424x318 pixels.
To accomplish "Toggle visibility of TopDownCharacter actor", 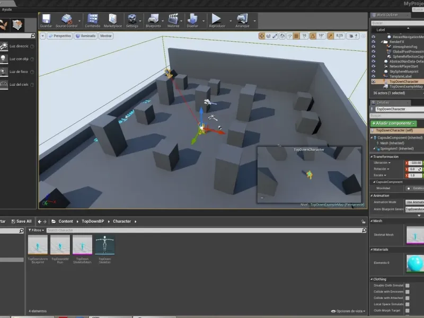I will pyautogui.click(x=374, y=82).
